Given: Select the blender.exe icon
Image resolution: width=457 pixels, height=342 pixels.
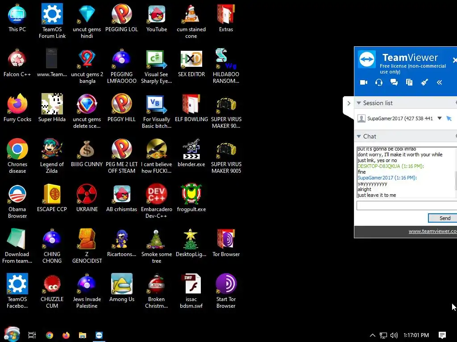Looking at the screenshot, I should tap(191, 153).
